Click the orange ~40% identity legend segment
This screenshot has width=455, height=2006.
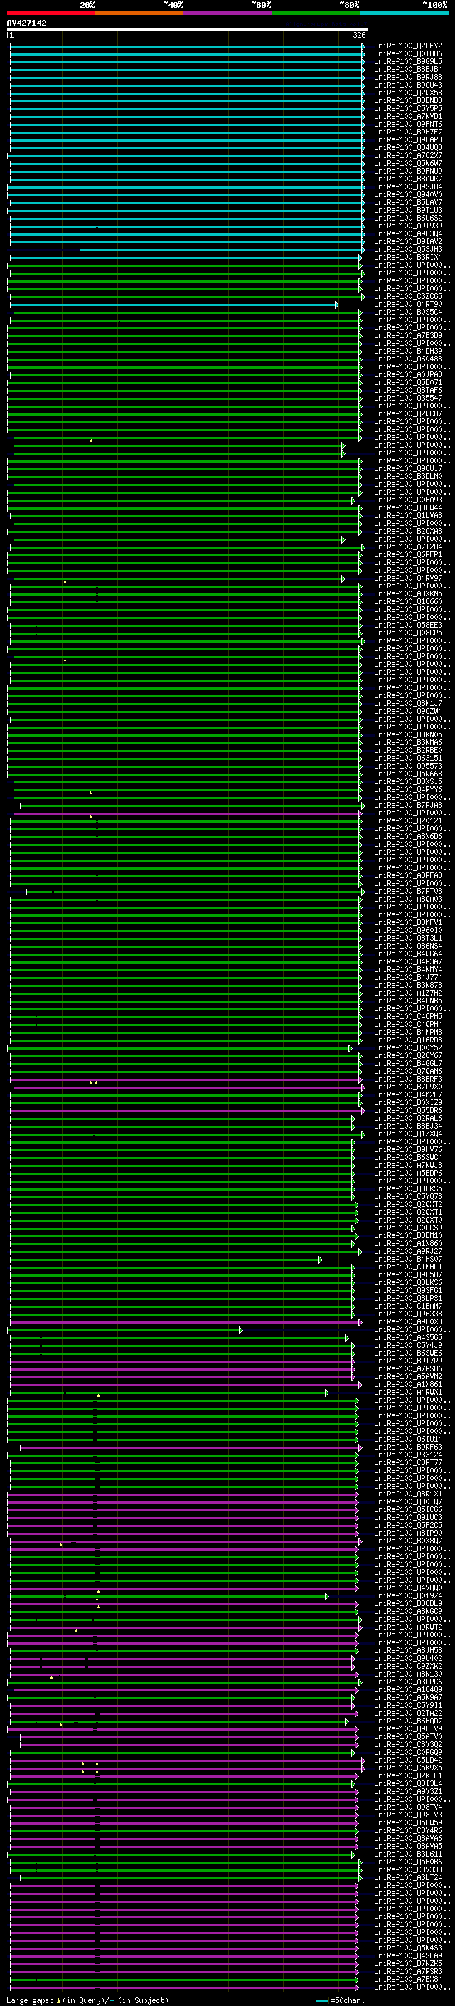click(139, 13)
